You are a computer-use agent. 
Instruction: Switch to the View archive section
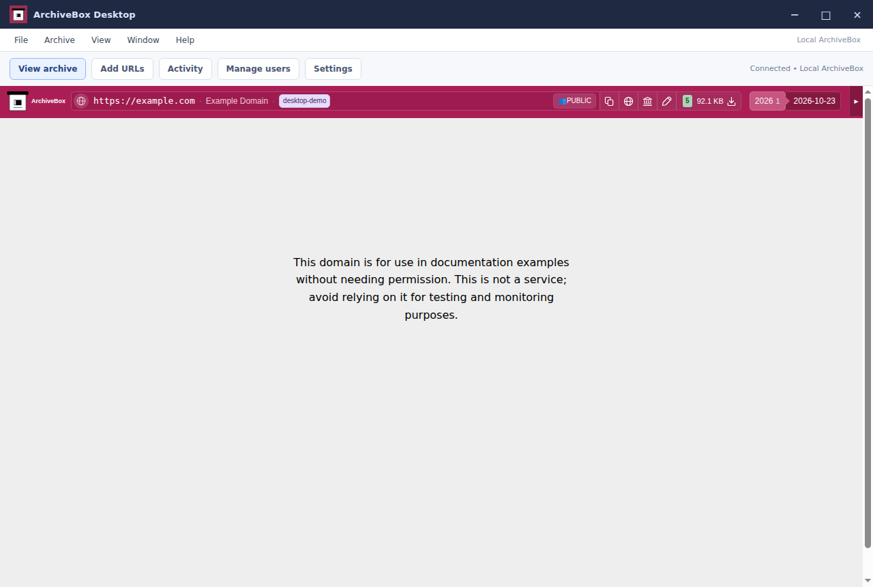(x=48, y=69)
